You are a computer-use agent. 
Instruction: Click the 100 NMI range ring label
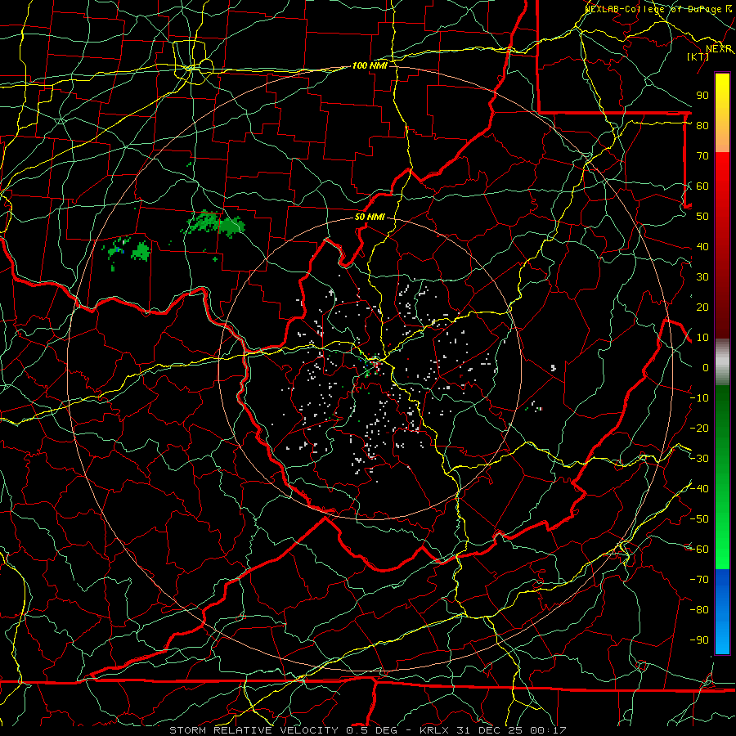pos(370,65)
